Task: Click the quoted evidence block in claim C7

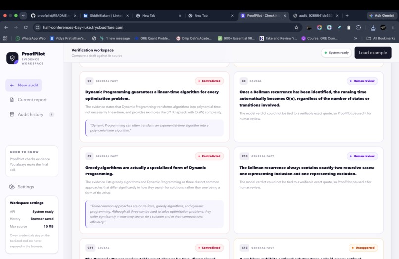Action: (x=154, y=128)
